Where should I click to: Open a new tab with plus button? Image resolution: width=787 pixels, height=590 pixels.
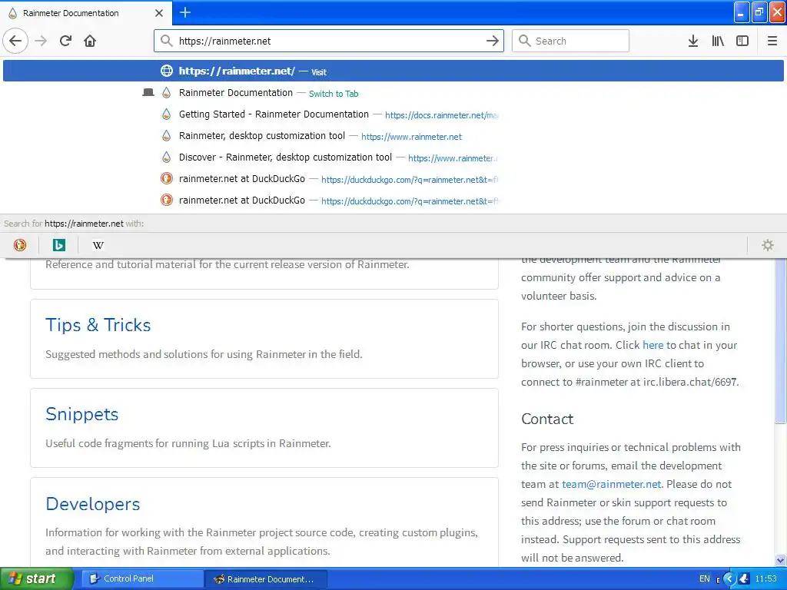185,12
